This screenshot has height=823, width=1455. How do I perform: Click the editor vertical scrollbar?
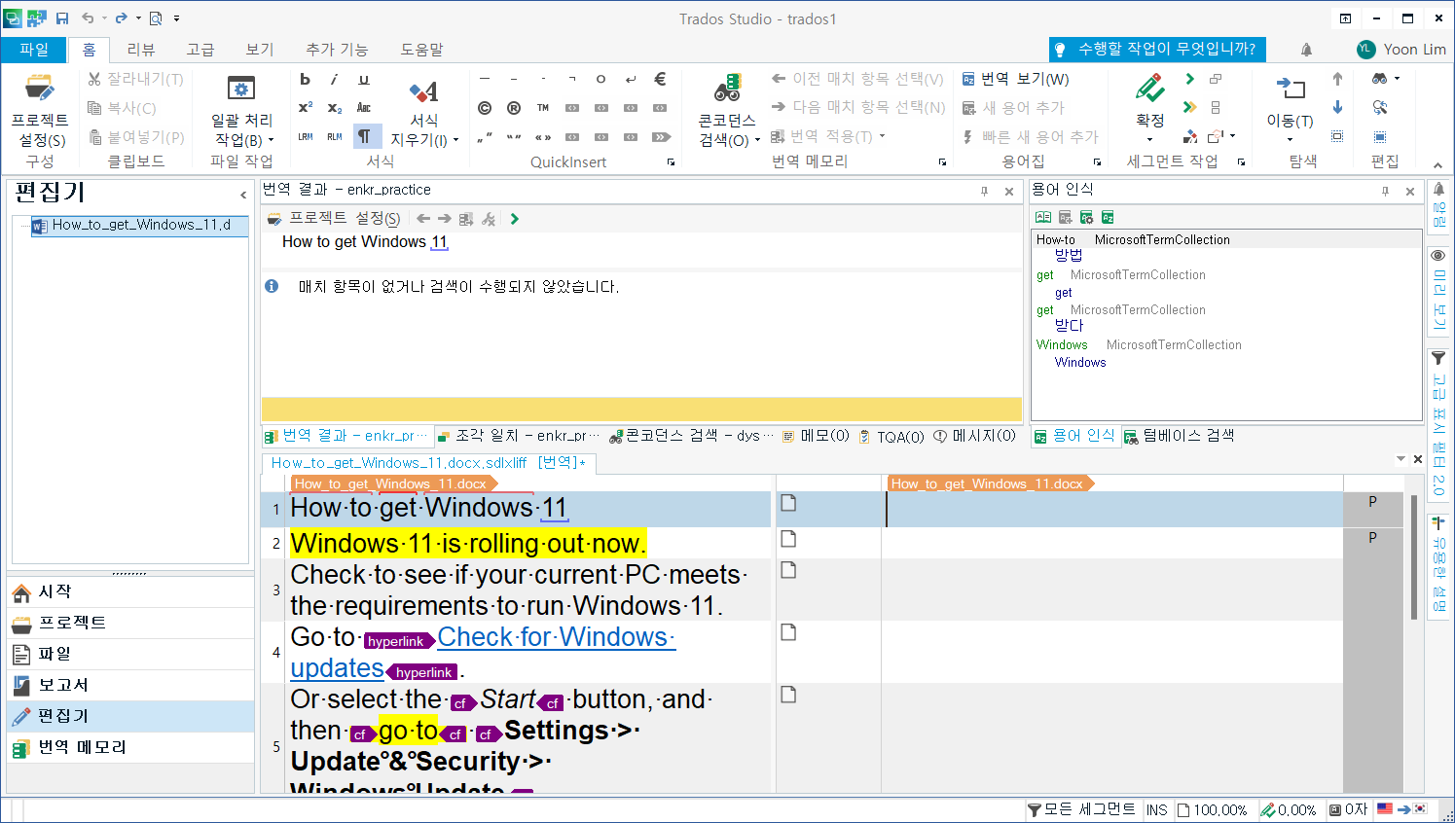tap(1414, 556)
